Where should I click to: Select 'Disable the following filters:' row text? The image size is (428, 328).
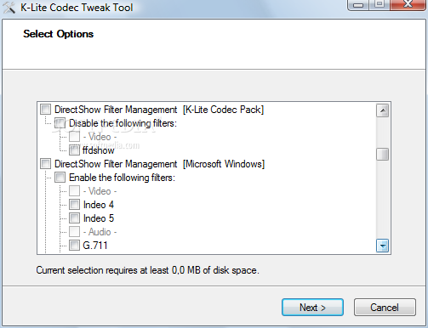coord(123,123)
